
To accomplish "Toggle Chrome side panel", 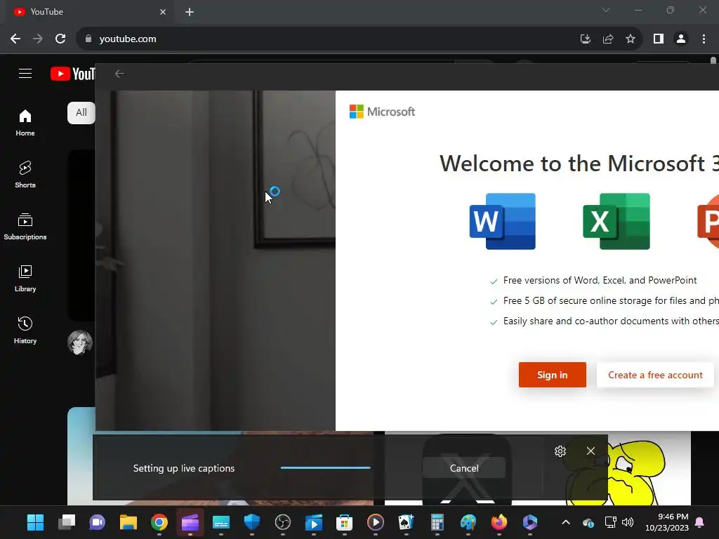I will (659, 39).
